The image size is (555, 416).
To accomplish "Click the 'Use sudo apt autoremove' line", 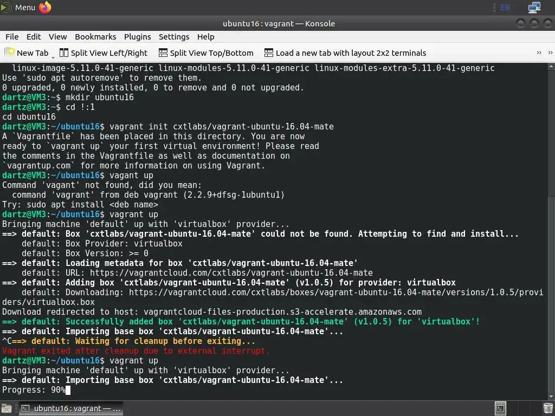I will (101, 78).
